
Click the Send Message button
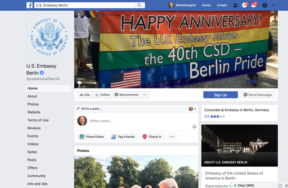258,95
